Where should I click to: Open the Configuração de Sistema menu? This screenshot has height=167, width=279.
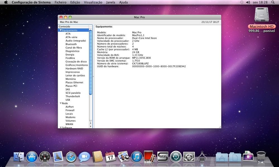[31, 2]
